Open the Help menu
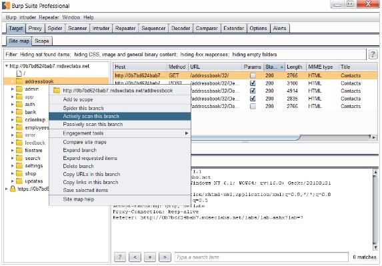382x266 pixels. coord(89,17)
